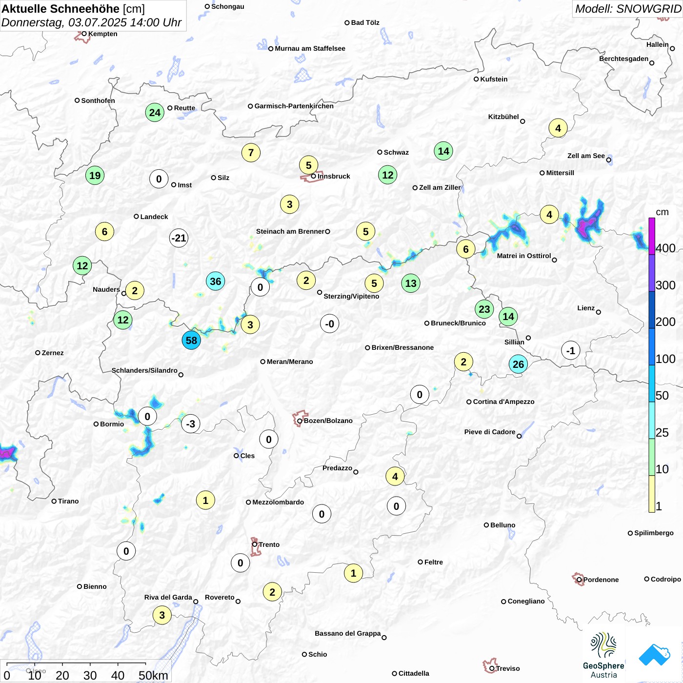
Task: Click the 14 marker near Sillian
Action: [508, 317]
